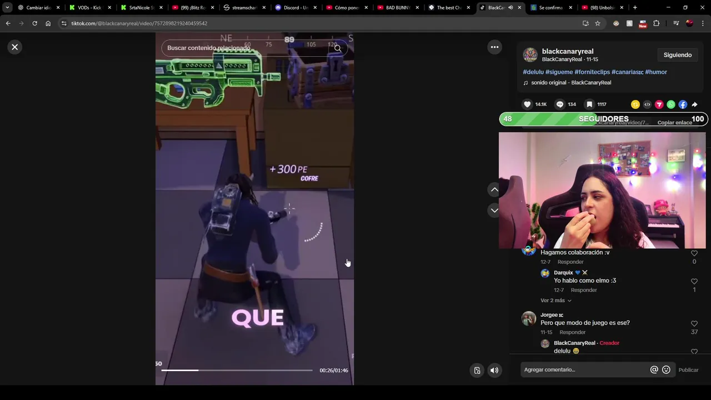This screenshot has height=400, width=711.
Task: Like the Hagamos colaboración comment
Action: click(694, 253)
